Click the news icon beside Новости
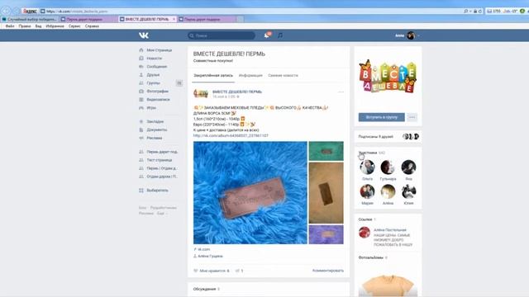 (x=141, y=59)
